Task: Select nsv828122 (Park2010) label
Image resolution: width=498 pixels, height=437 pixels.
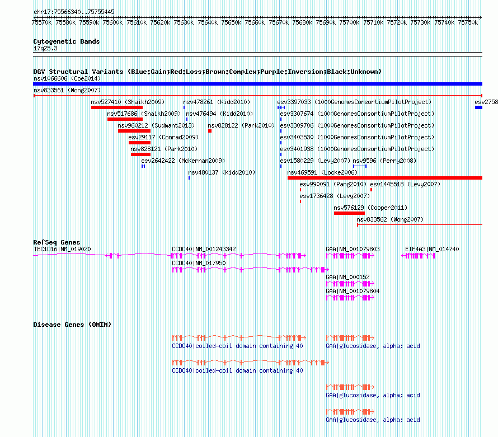Action: (x=241, y=125)
